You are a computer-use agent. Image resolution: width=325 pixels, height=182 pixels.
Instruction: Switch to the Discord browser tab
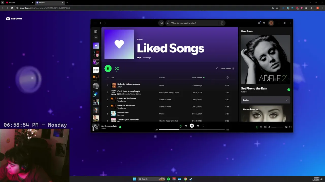click(50, 3)
